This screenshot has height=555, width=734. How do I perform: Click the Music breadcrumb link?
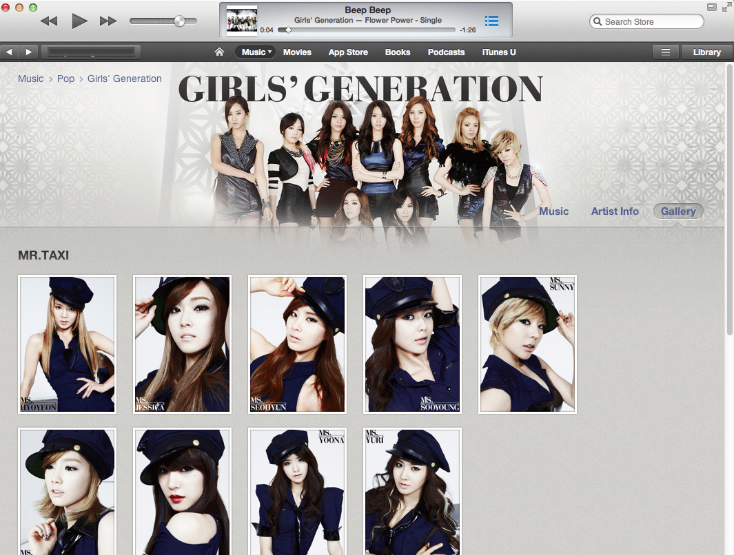[31, 78]
